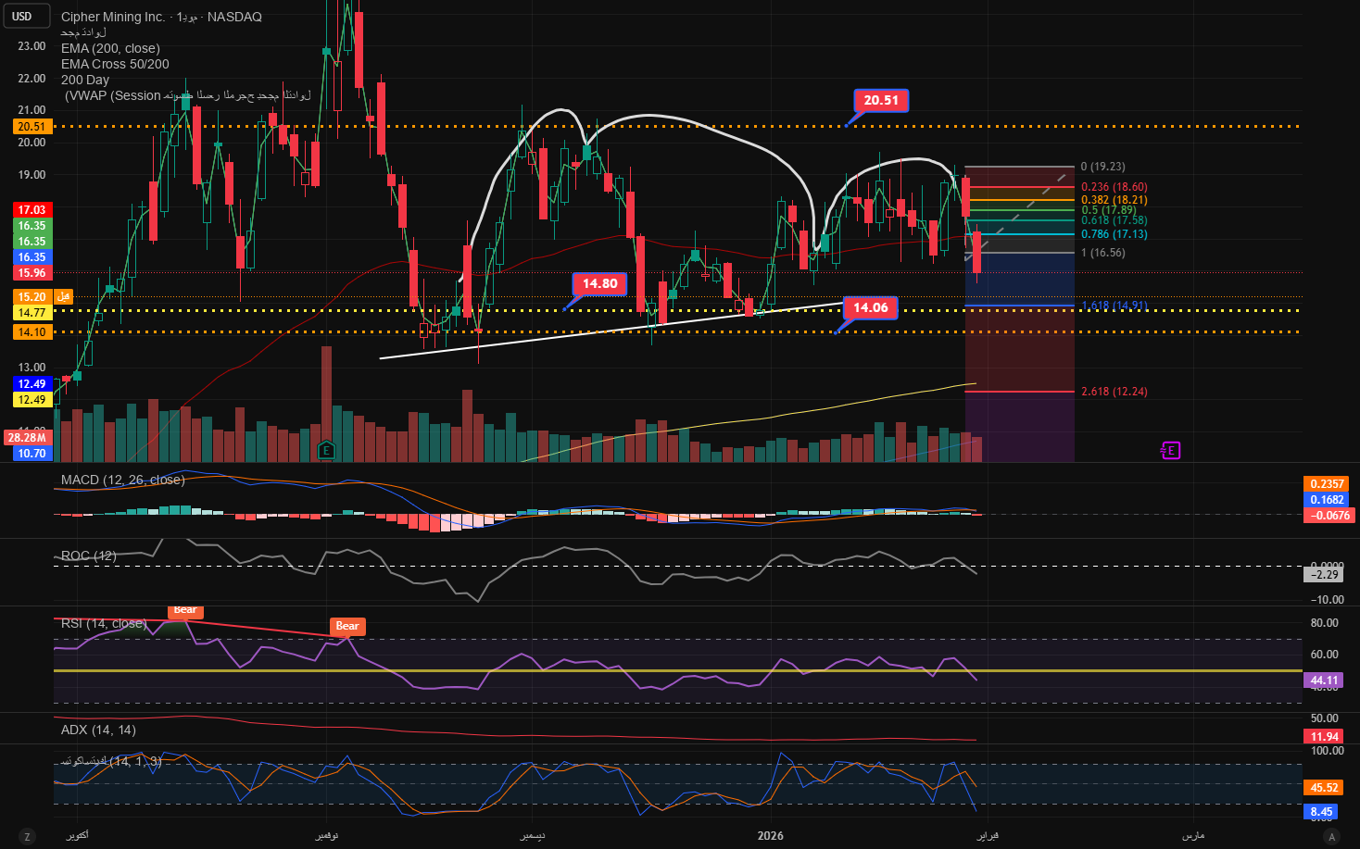Open symbol search from Cipher Mining title
Image resolution: width=1360 pixels, height=849 pixels.
pyautogui.click(x=113, y=17)
